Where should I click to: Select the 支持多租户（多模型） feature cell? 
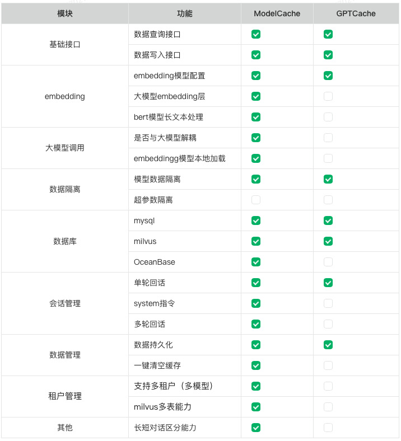(174, 386)
